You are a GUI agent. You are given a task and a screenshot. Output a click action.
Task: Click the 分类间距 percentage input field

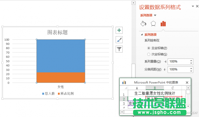pyautogui.click(x=178, y=70)
